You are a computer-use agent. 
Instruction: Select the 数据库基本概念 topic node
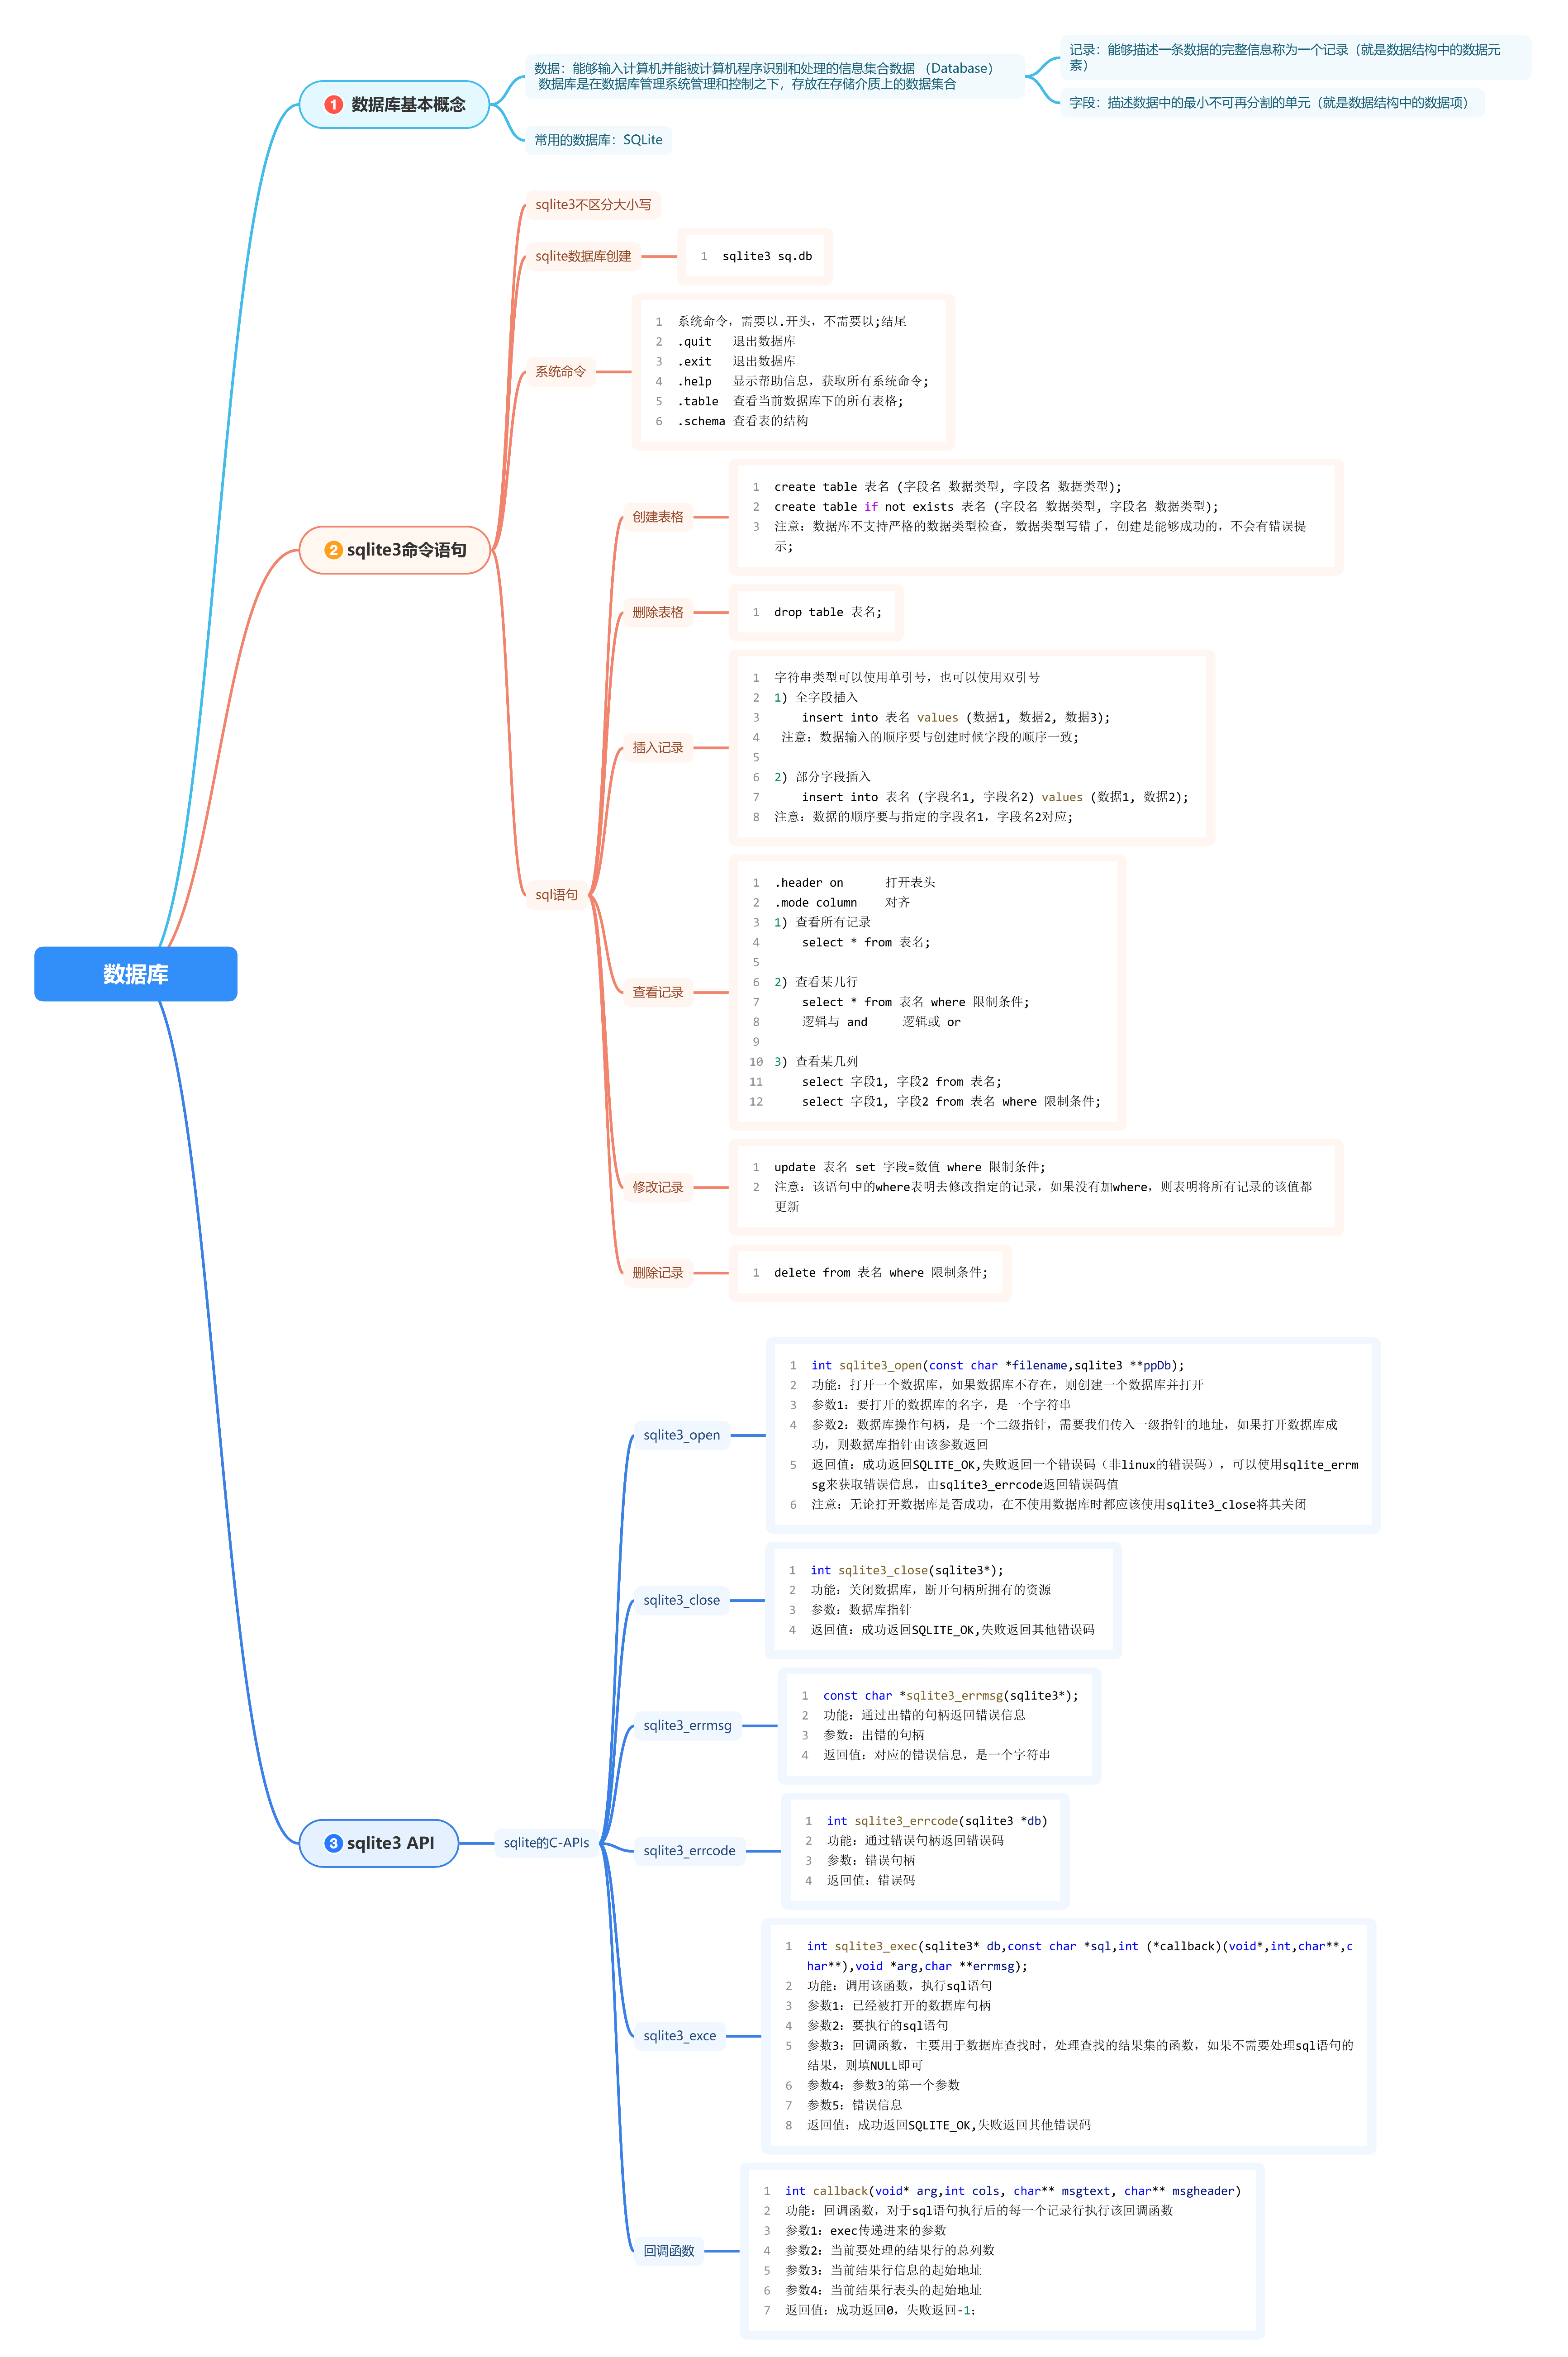click(x=394, y=104)
